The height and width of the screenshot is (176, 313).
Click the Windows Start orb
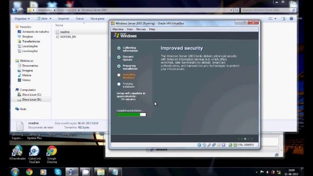[15, 172]
